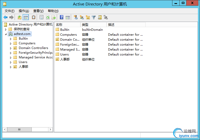Click the OU icon of Domain Co... in list
This screenshot has width=200, height=140.
tap(57, 39)
